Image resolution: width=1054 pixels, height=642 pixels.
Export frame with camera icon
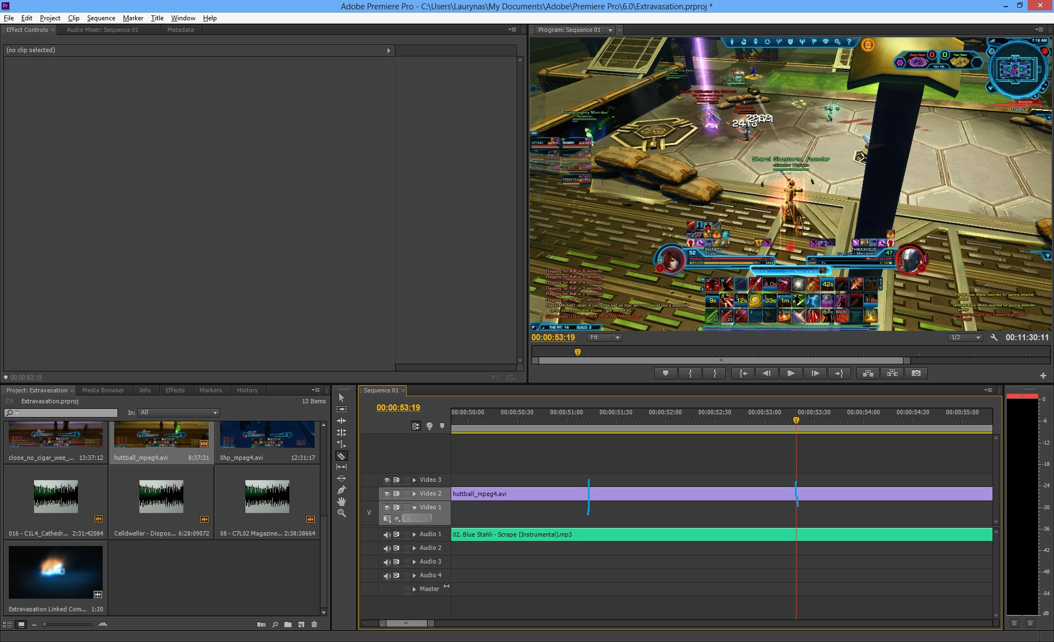pos(916,374)
